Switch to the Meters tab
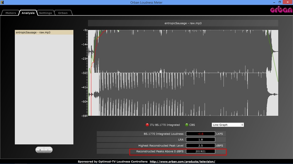Viewport: 293px width, 164px height. (x=11, y=13)
